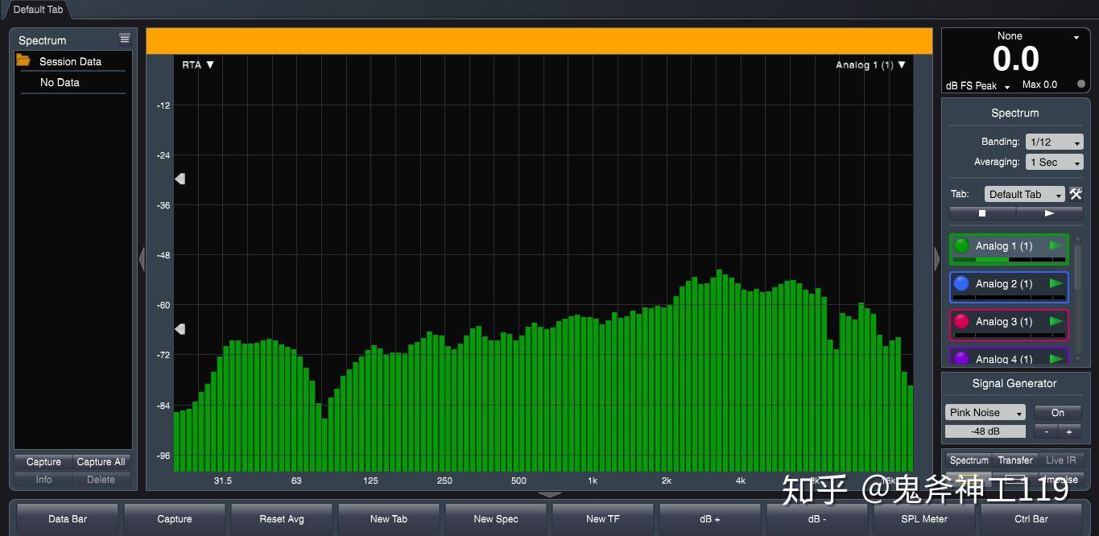Screen dimensions: 1099x536
Task: Open the Default Tab selector dropdown
Action: pyautogui.click(x=1024, y=194)
